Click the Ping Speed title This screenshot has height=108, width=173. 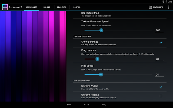click(87, 66)
